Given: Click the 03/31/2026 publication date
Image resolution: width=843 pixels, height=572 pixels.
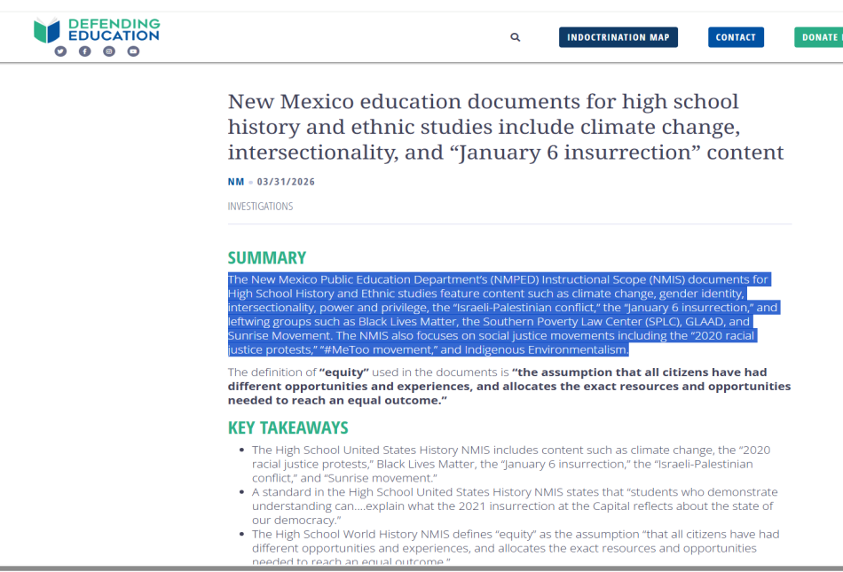Looking at the screenshot, I should [x=286, y=182].
